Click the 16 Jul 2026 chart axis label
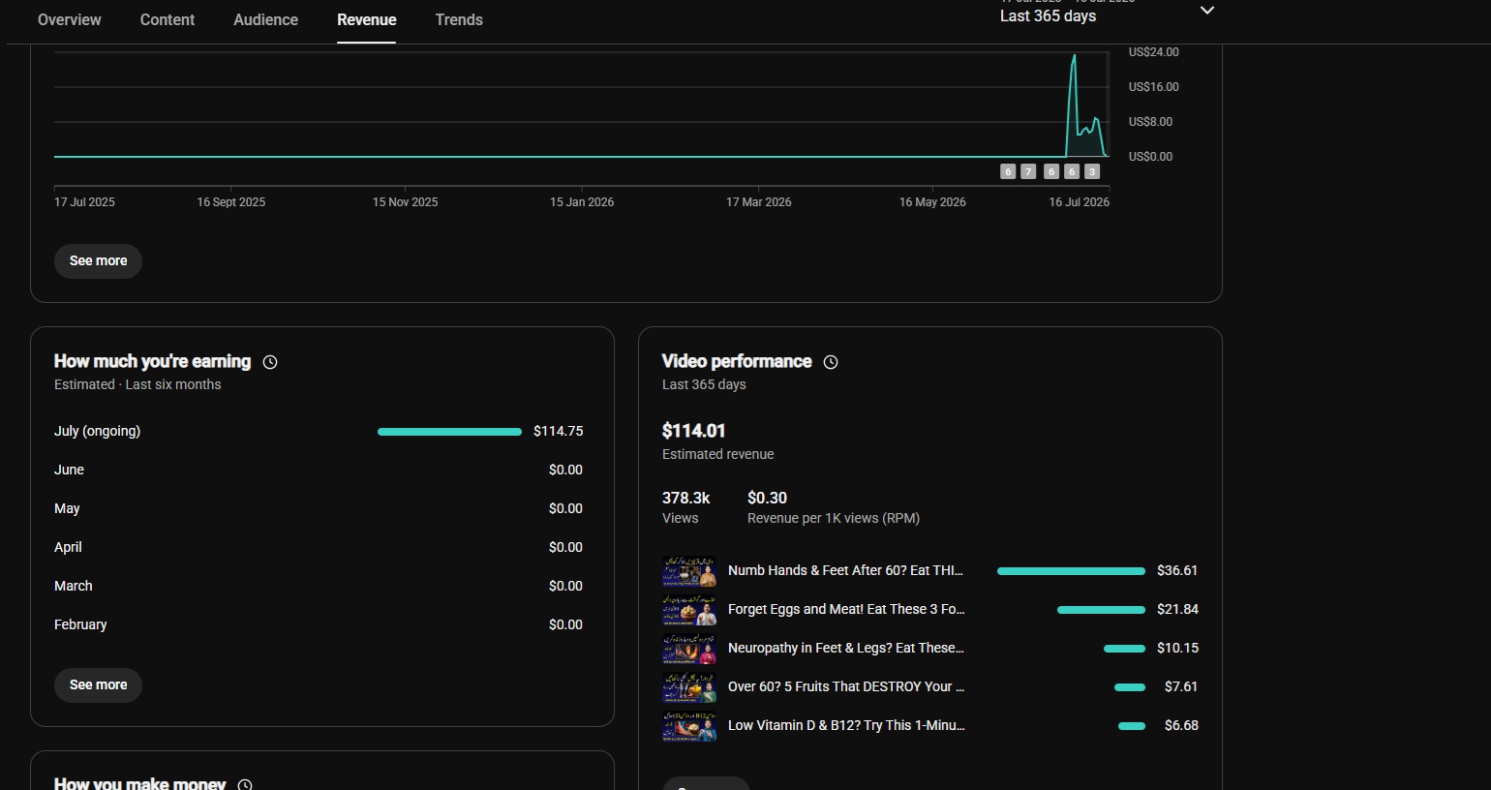 tap(1080, 202)
